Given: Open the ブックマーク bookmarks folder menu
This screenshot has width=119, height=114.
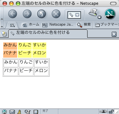Looking at the screenshot, I should coord(107,25).
